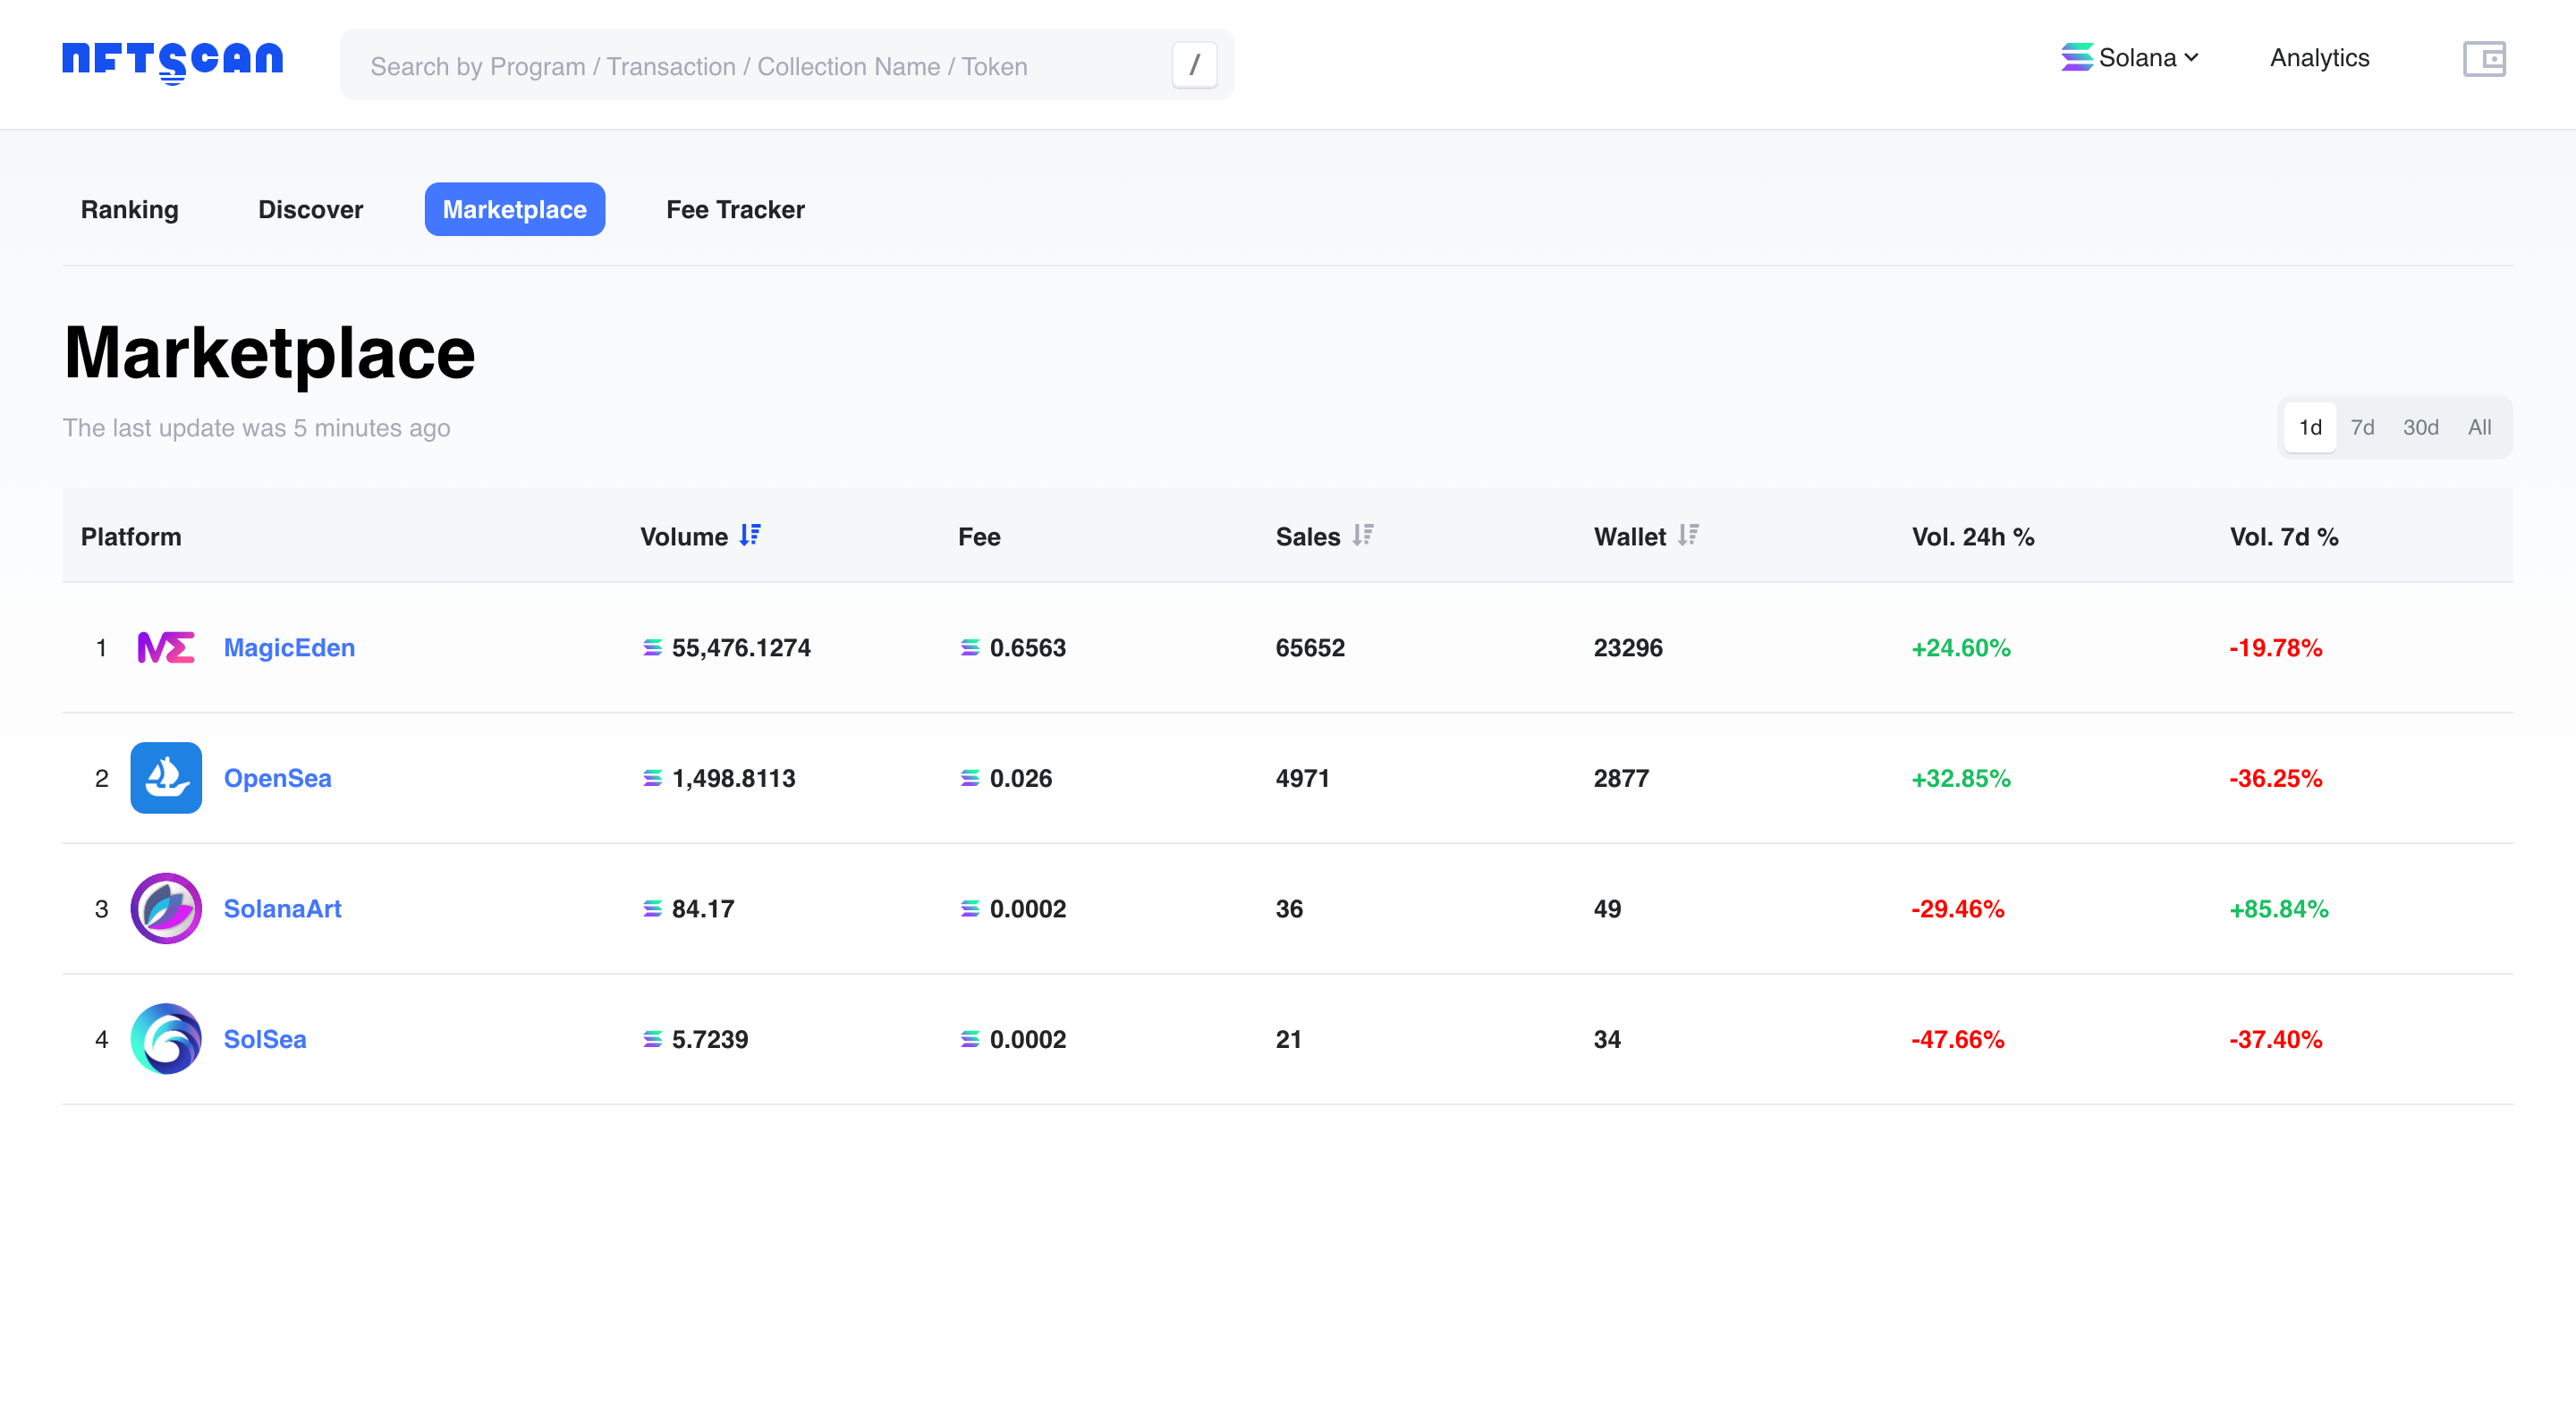Click MagicEden sales value 65652
2576x1411 pixels.
tap(1310, 648)
